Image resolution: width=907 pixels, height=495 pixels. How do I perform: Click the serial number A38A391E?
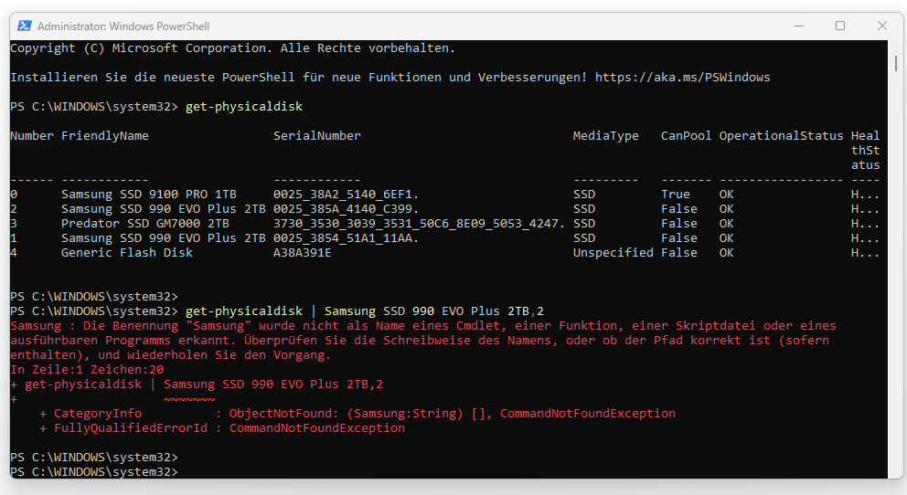click(303, 253)
